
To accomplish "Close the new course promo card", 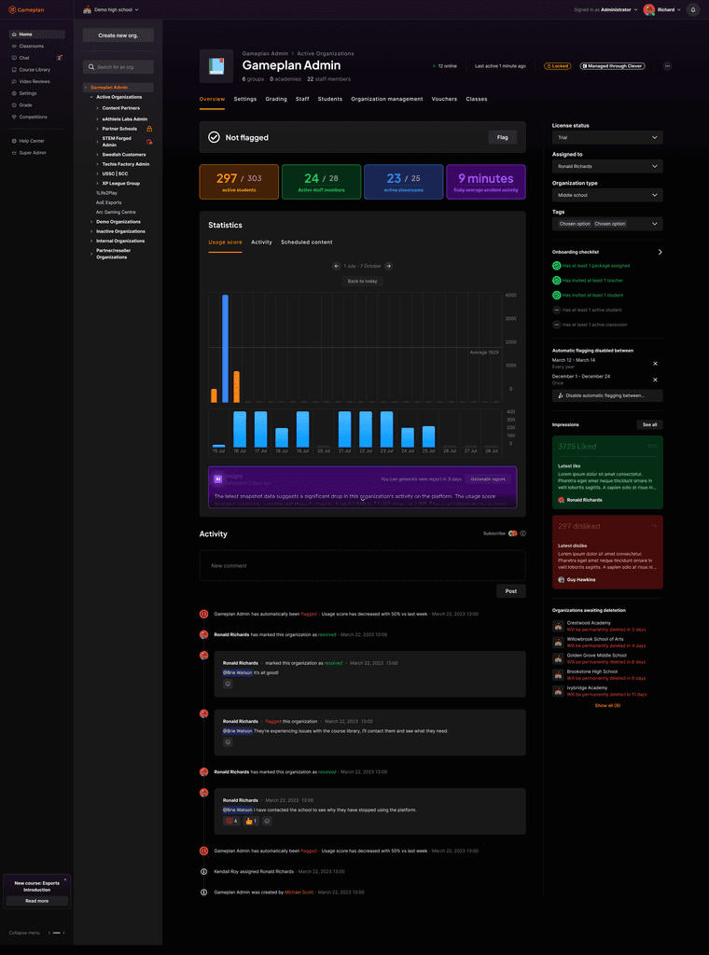I will pos(65,879).
